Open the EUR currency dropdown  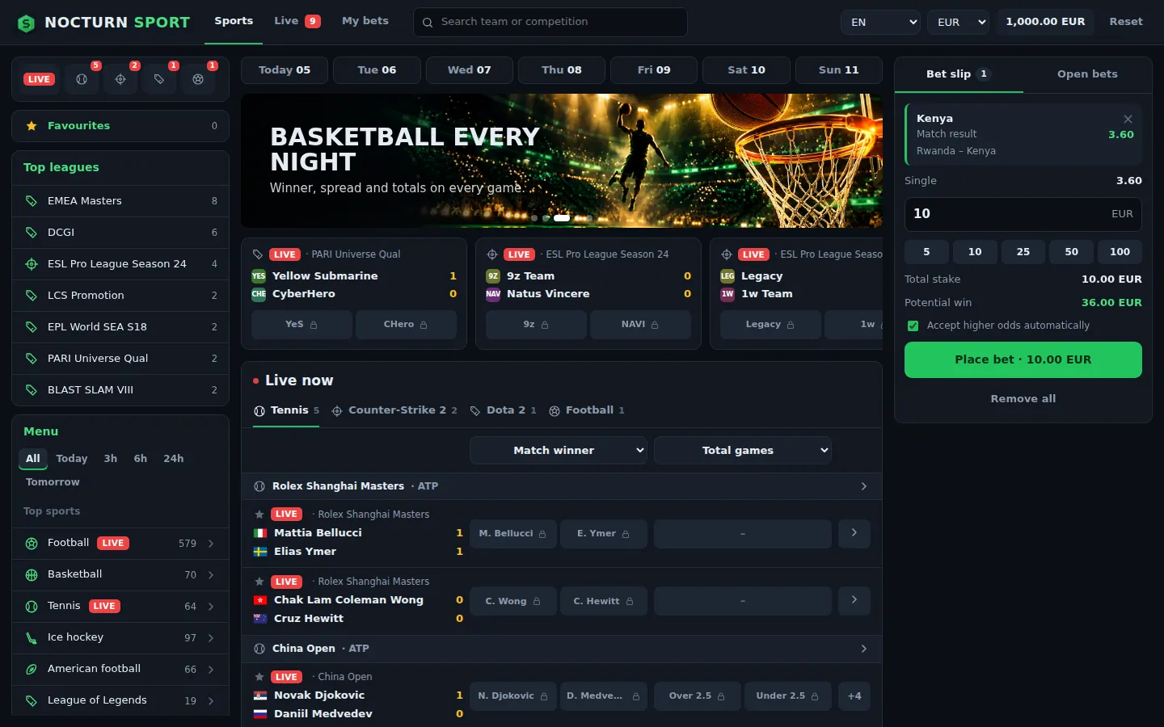coord(958,22)
